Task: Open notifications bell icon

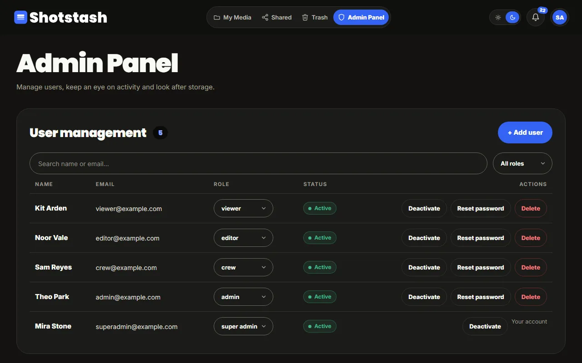Action: tap(536, 18)
